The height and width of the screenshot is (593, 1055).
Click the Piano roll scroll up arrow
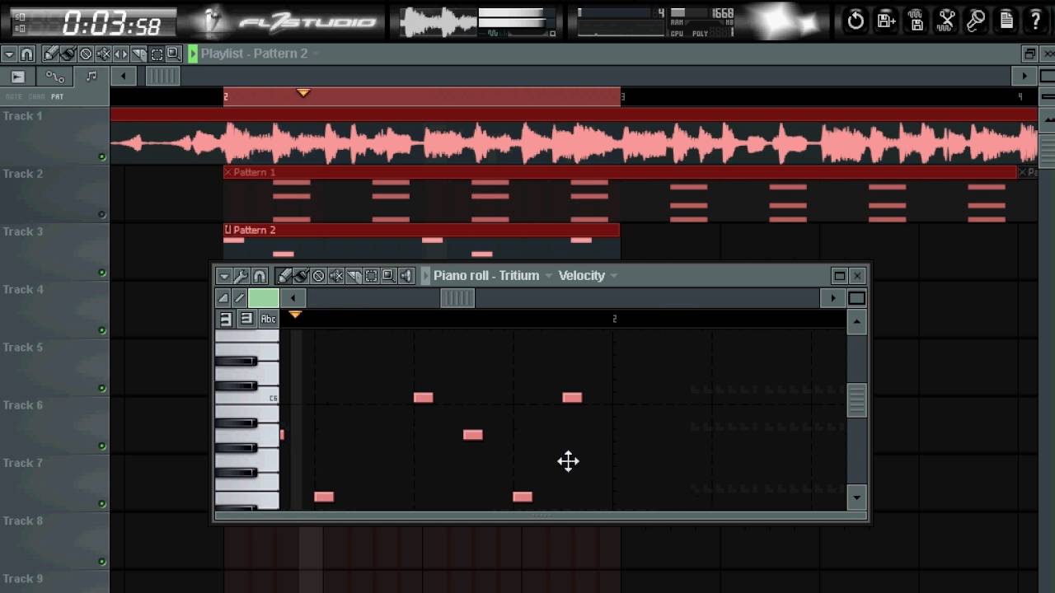pos(856,322)
